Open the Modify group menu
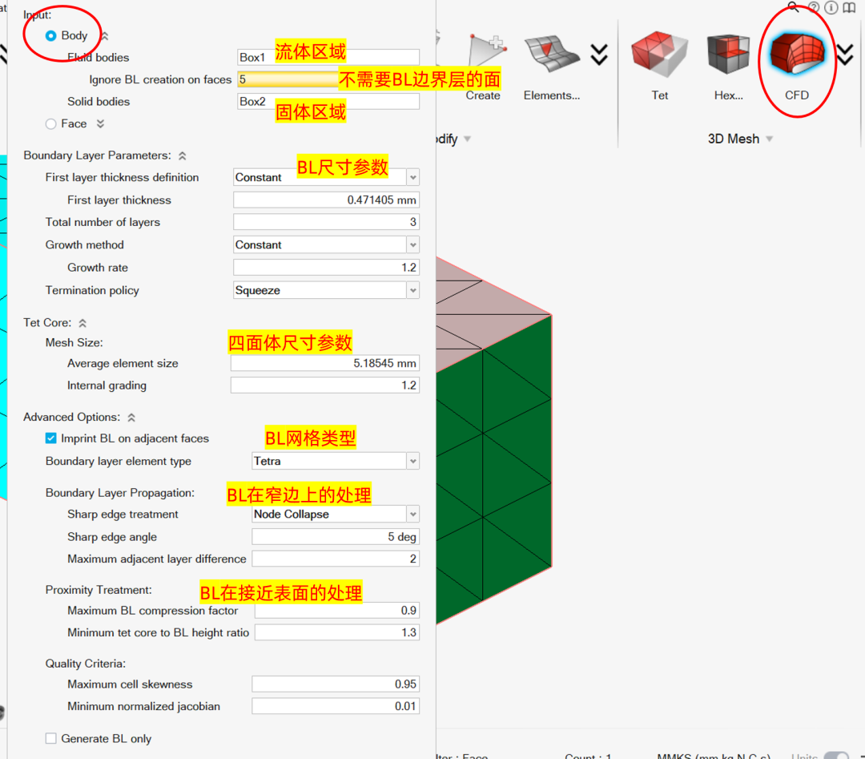 [468, 138]
